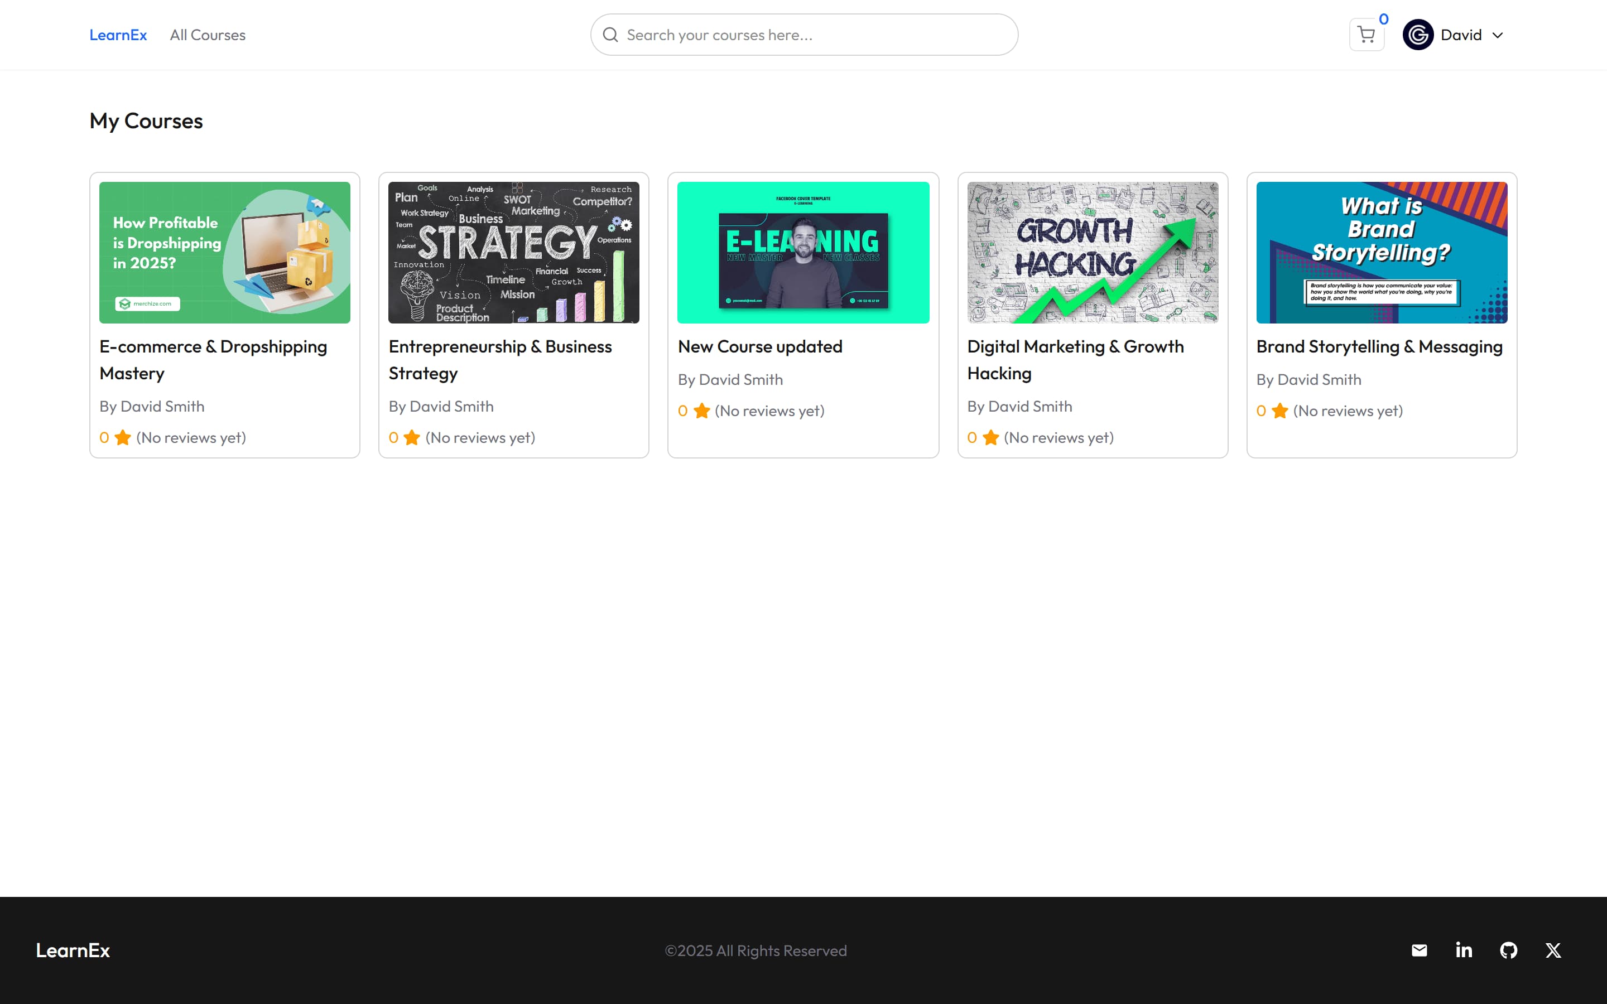Screen dimensions: 1607x1004
Task: Click the dropshipping 2025 thumbnail image
Action: [224, 252]
